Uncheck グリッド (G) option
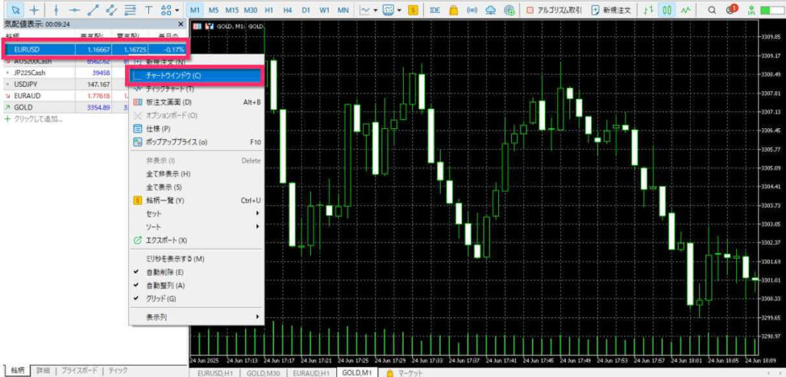 pyautogui.click(x=196, y=298)
